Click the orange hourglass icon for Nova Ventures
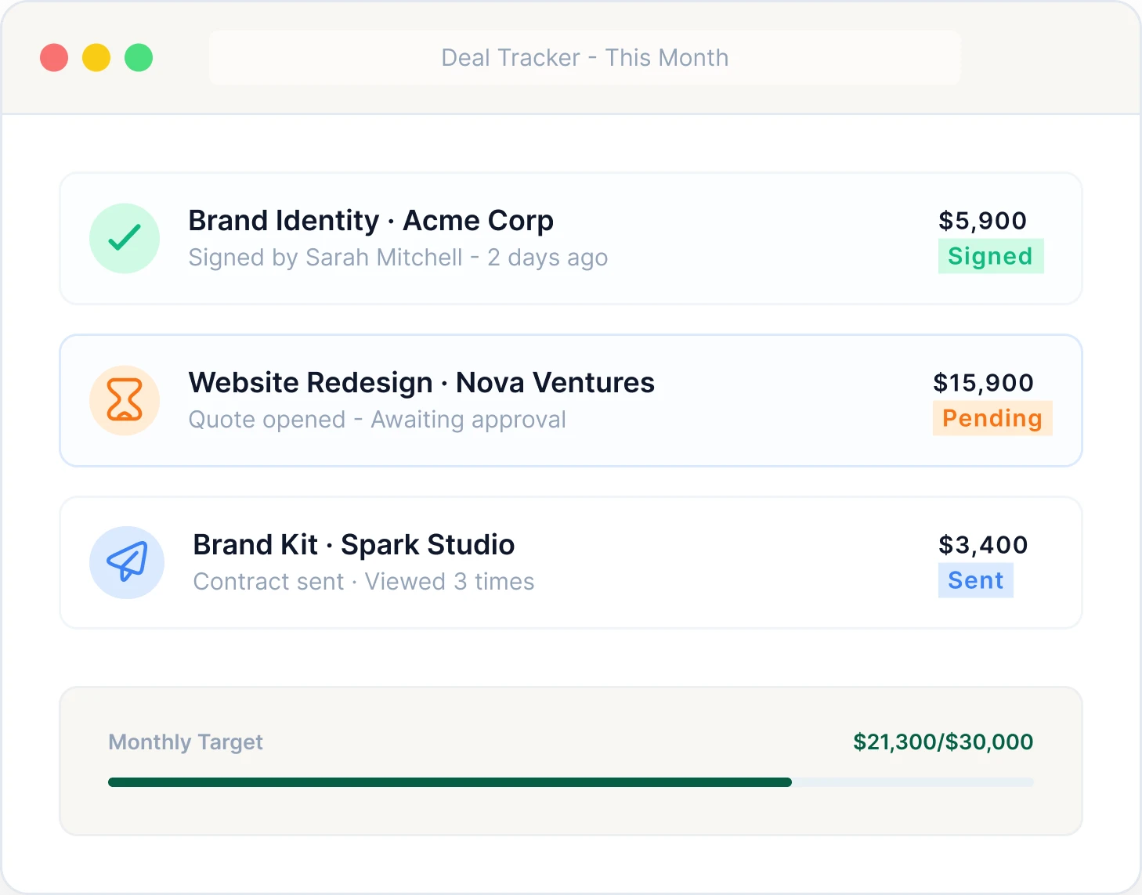Viewport: 1142px width, 895px height. pos(125,400)
